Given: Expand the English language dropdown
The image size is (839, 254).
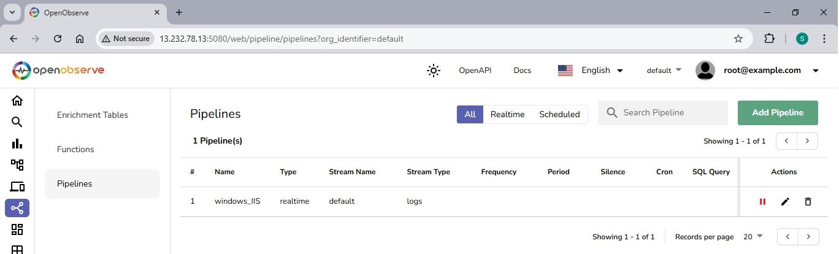Looking at the screenshot, I should pyautogui.click(x=590, y=71).
